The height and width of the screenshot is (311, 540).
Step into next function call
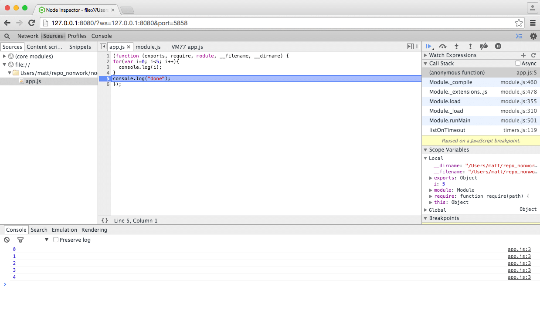pos(456,46)
